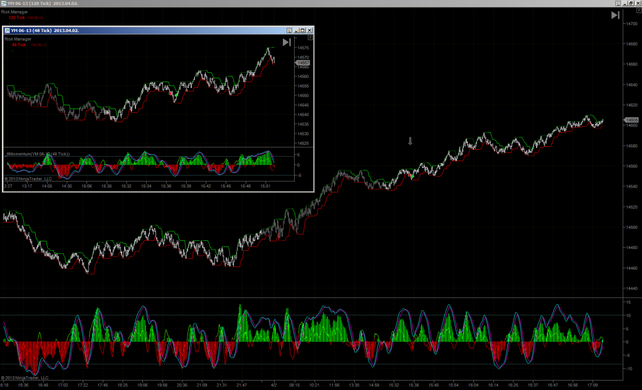Minimize the 120 Tick chart window
The width and height of the screenshot is (642, 390).
(x=625, y=3)
